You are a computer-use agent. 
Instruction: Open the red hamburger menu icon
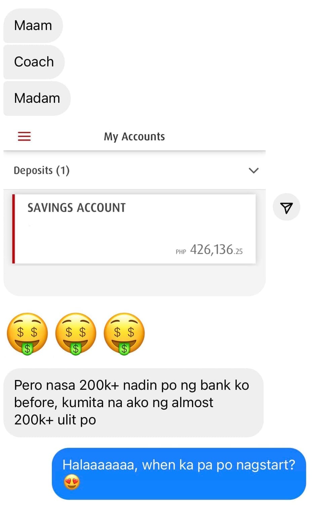click(x=24, y=136)
